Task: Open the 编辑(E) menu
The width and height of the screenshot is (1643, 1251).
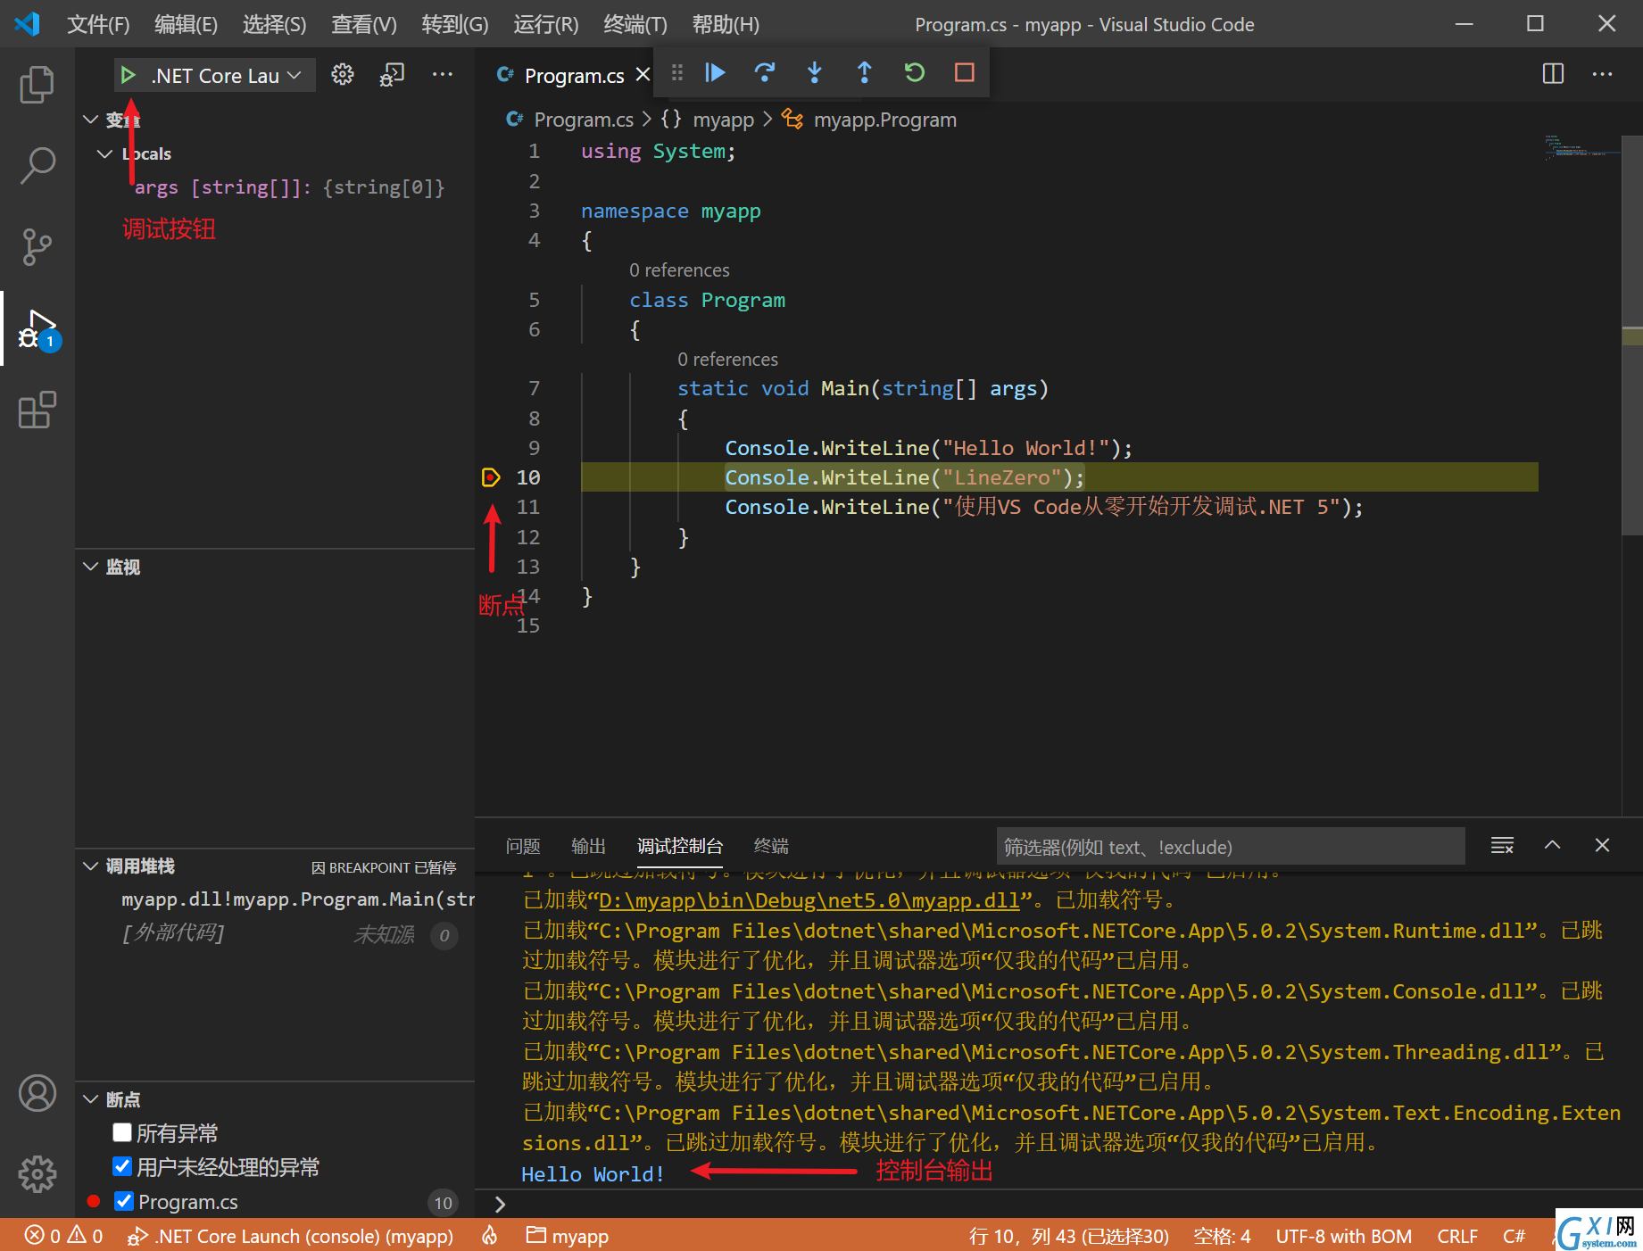Action: pos(186,24)
